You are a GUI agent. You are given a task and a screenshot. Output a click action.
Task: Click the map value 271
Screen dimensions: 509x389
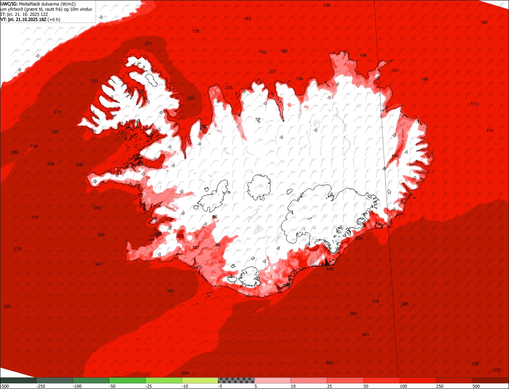(x=148, y=44)
